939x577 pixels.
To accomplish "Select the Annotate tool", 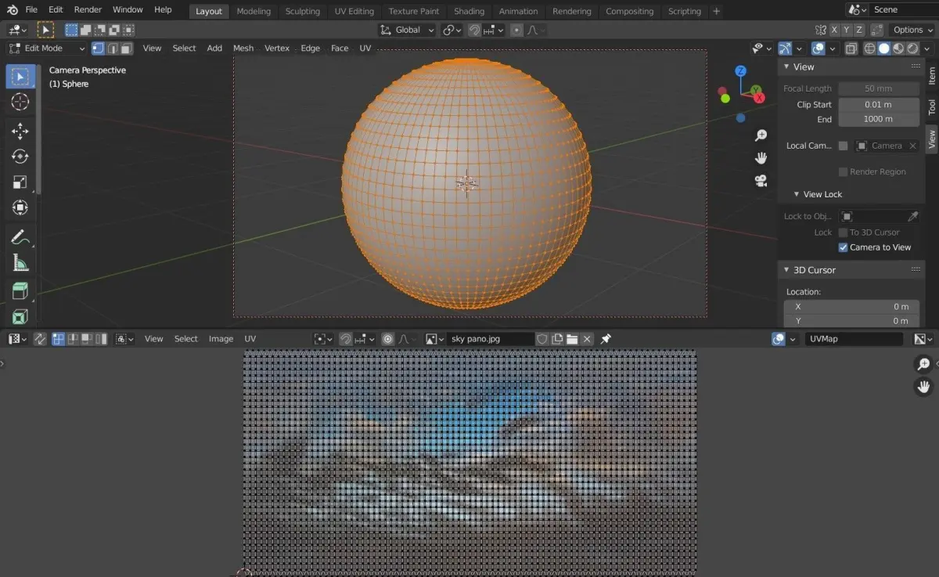I will coord(20,237).
